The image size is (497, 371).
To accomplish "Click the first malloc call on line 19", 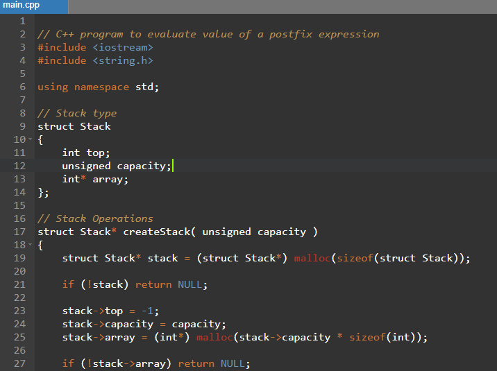I will click(x=312, y=258).
